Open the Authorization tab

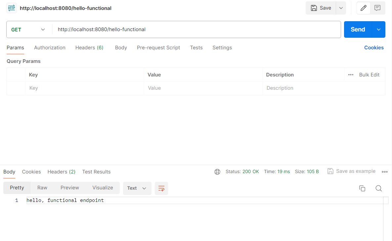tap(50, 48)
